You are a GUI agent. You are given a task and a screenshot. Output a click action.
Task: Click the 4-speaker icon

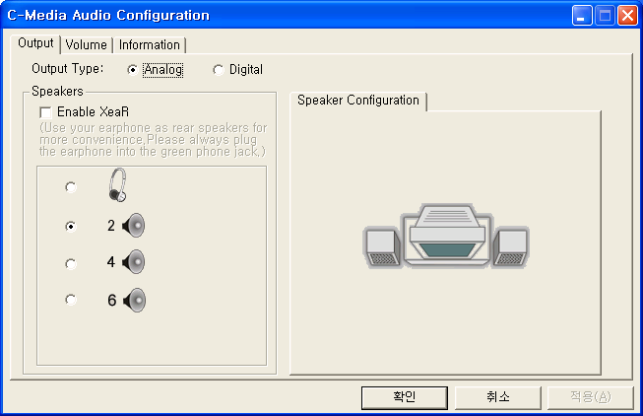point(134,262)
